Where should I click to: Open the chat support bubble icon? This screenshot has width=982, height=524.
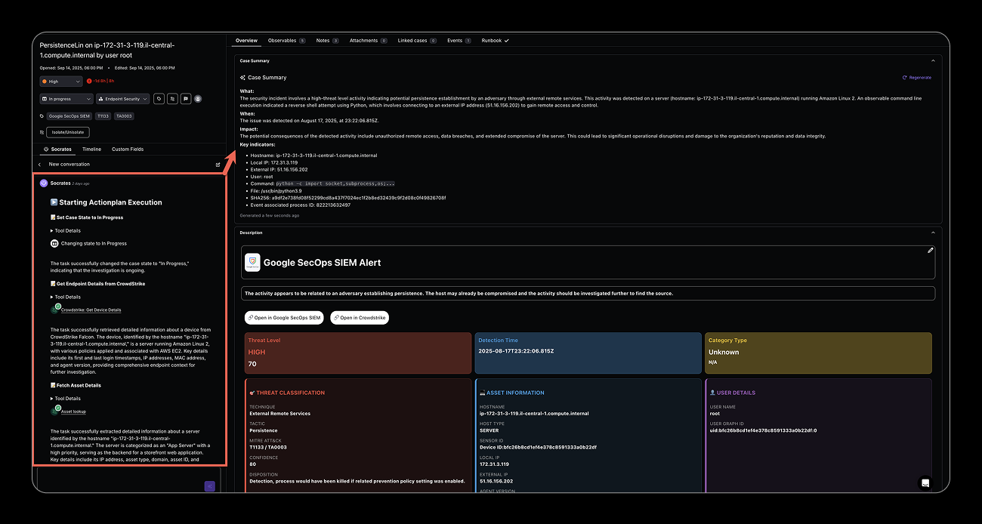point(925,483)
